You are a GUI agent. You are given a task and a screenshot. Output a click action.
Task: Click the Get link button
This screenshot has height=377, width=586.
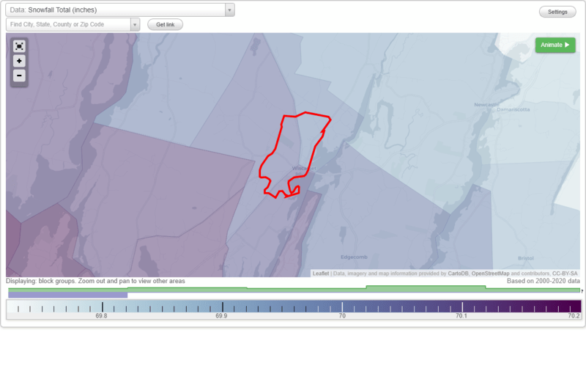166,25
